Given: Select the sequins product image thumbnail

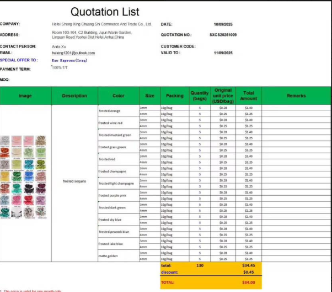Looking at the screenshot, I should tap(25, 177).
